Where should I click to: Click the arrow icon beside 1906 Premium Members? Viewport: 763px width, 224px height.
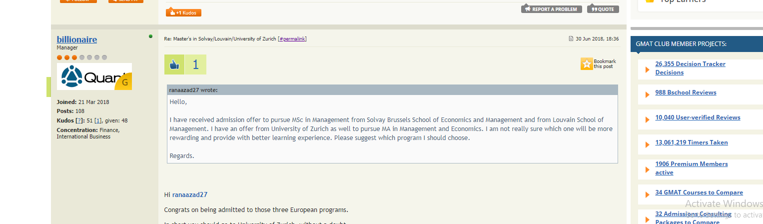click(648, 169)
